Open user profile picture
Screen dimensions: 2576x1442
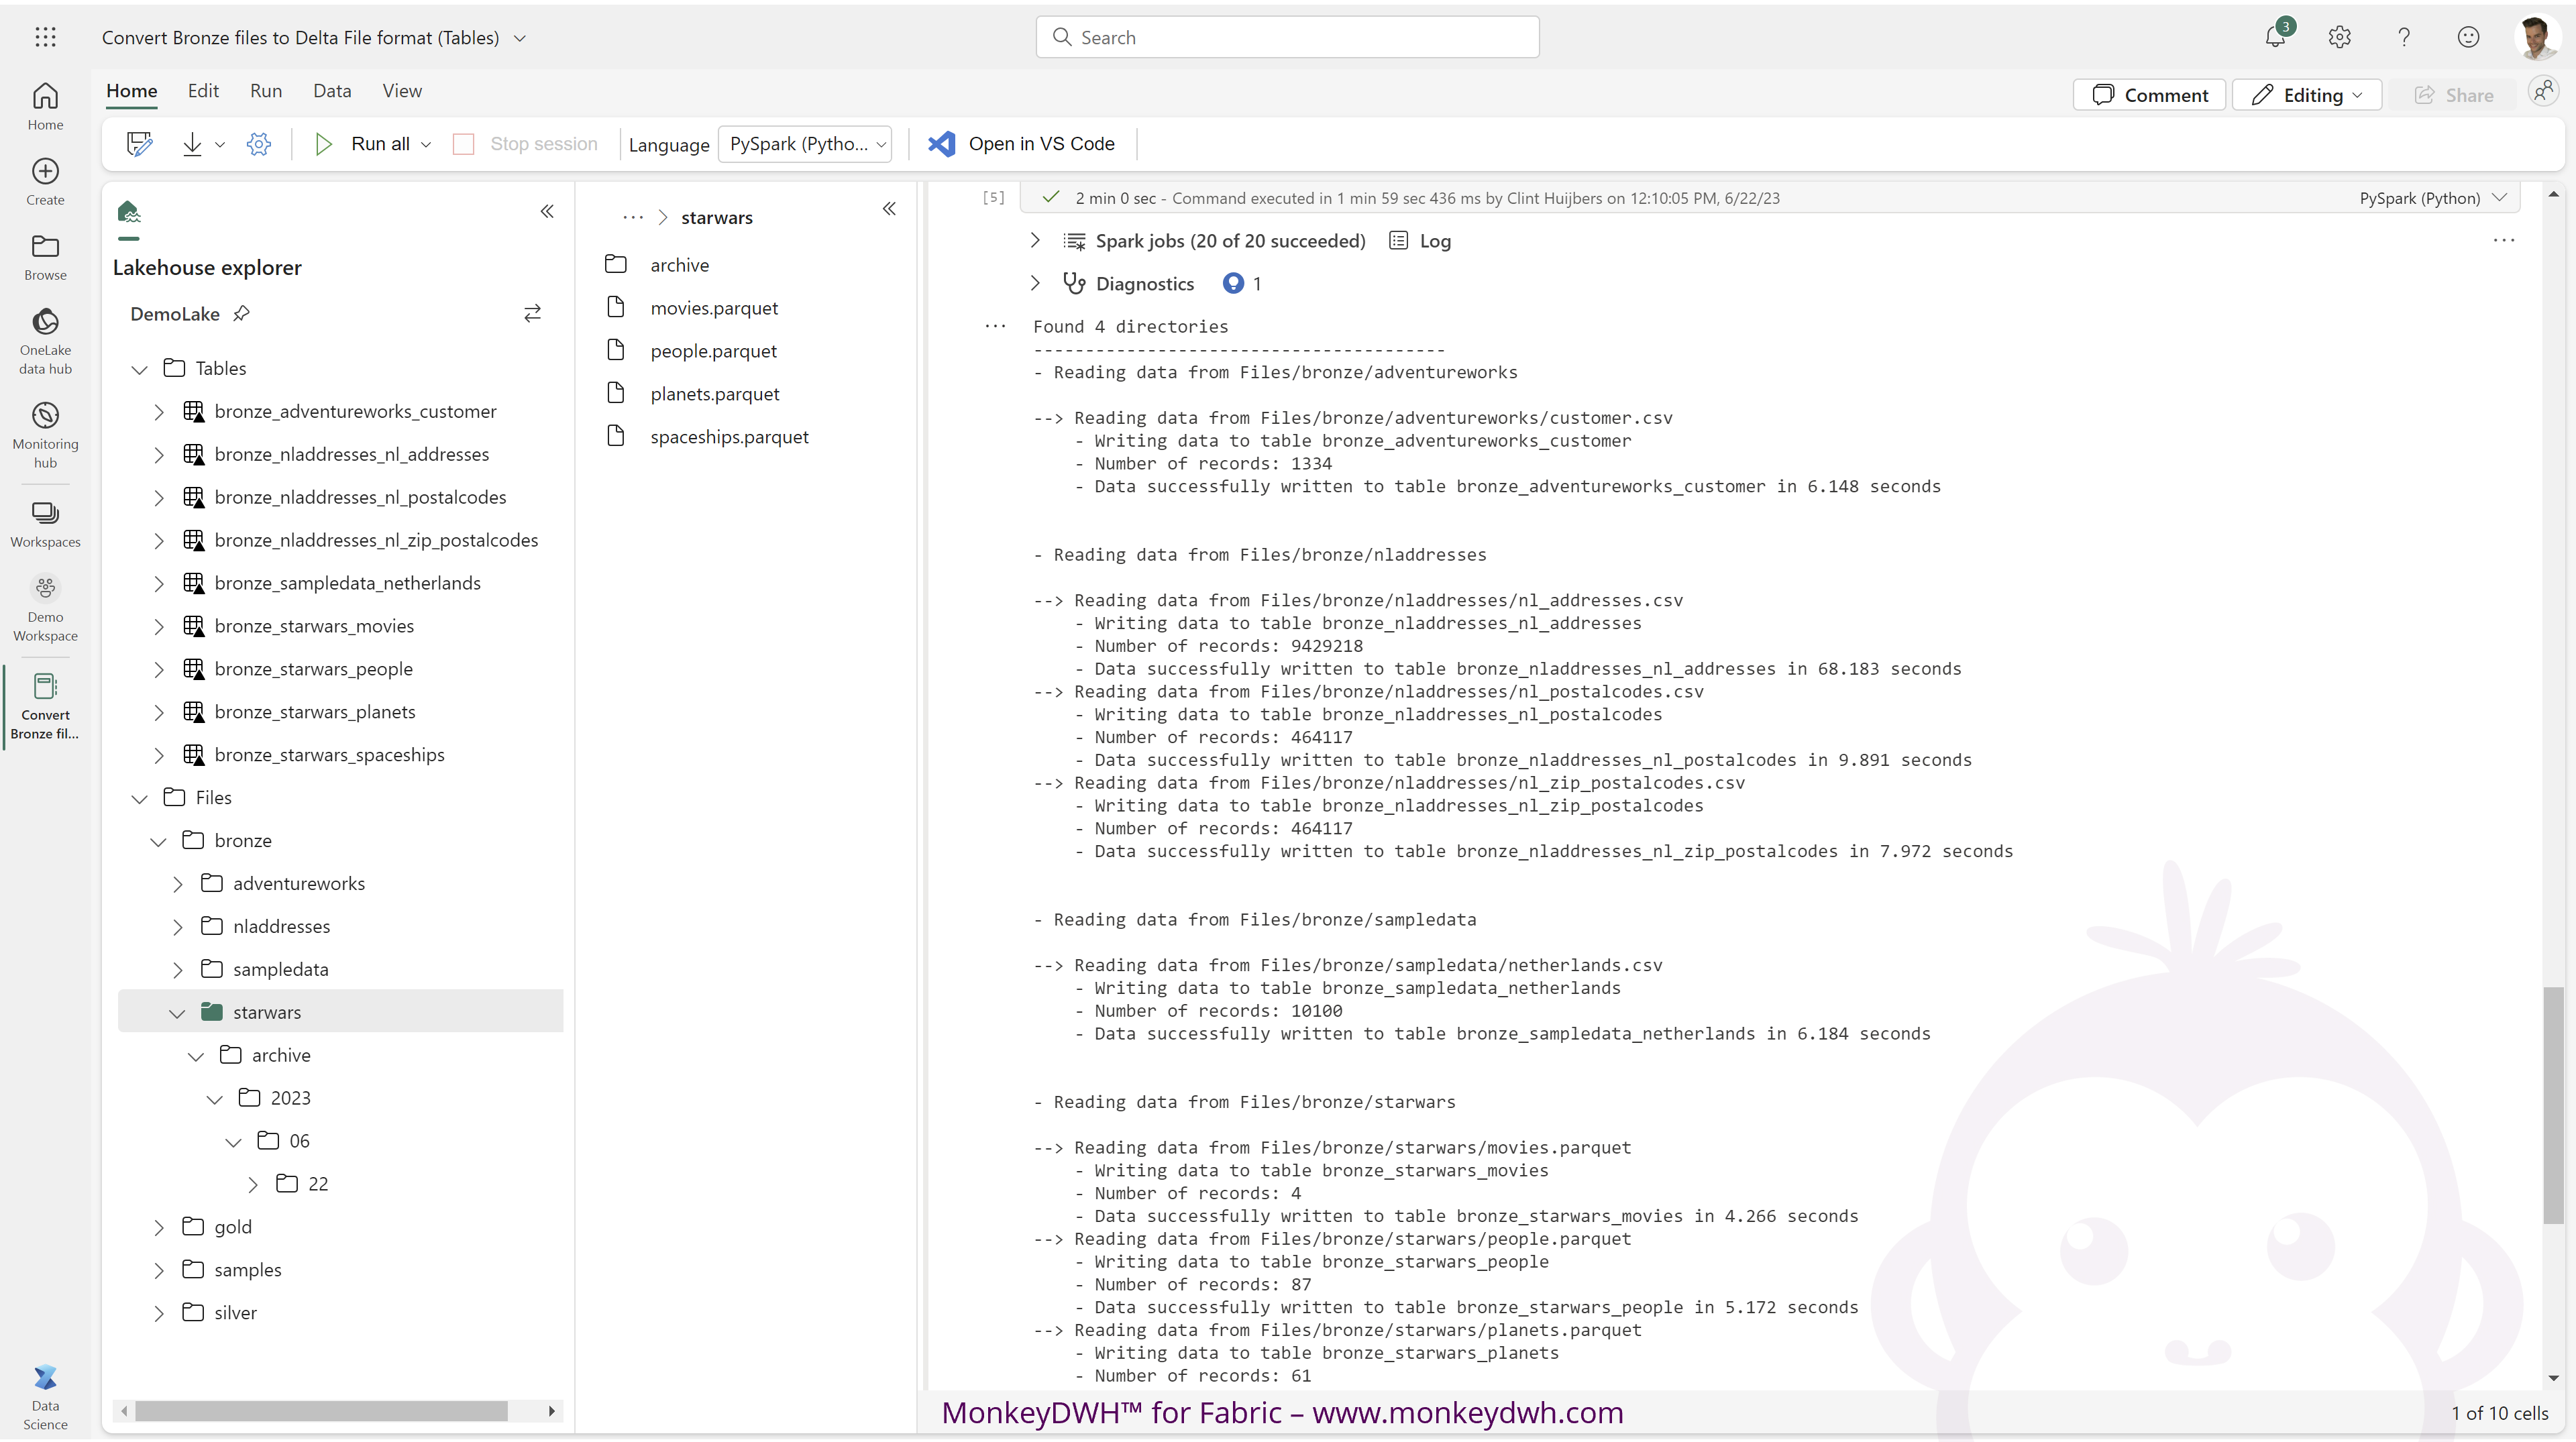(x=2537, y=38)
